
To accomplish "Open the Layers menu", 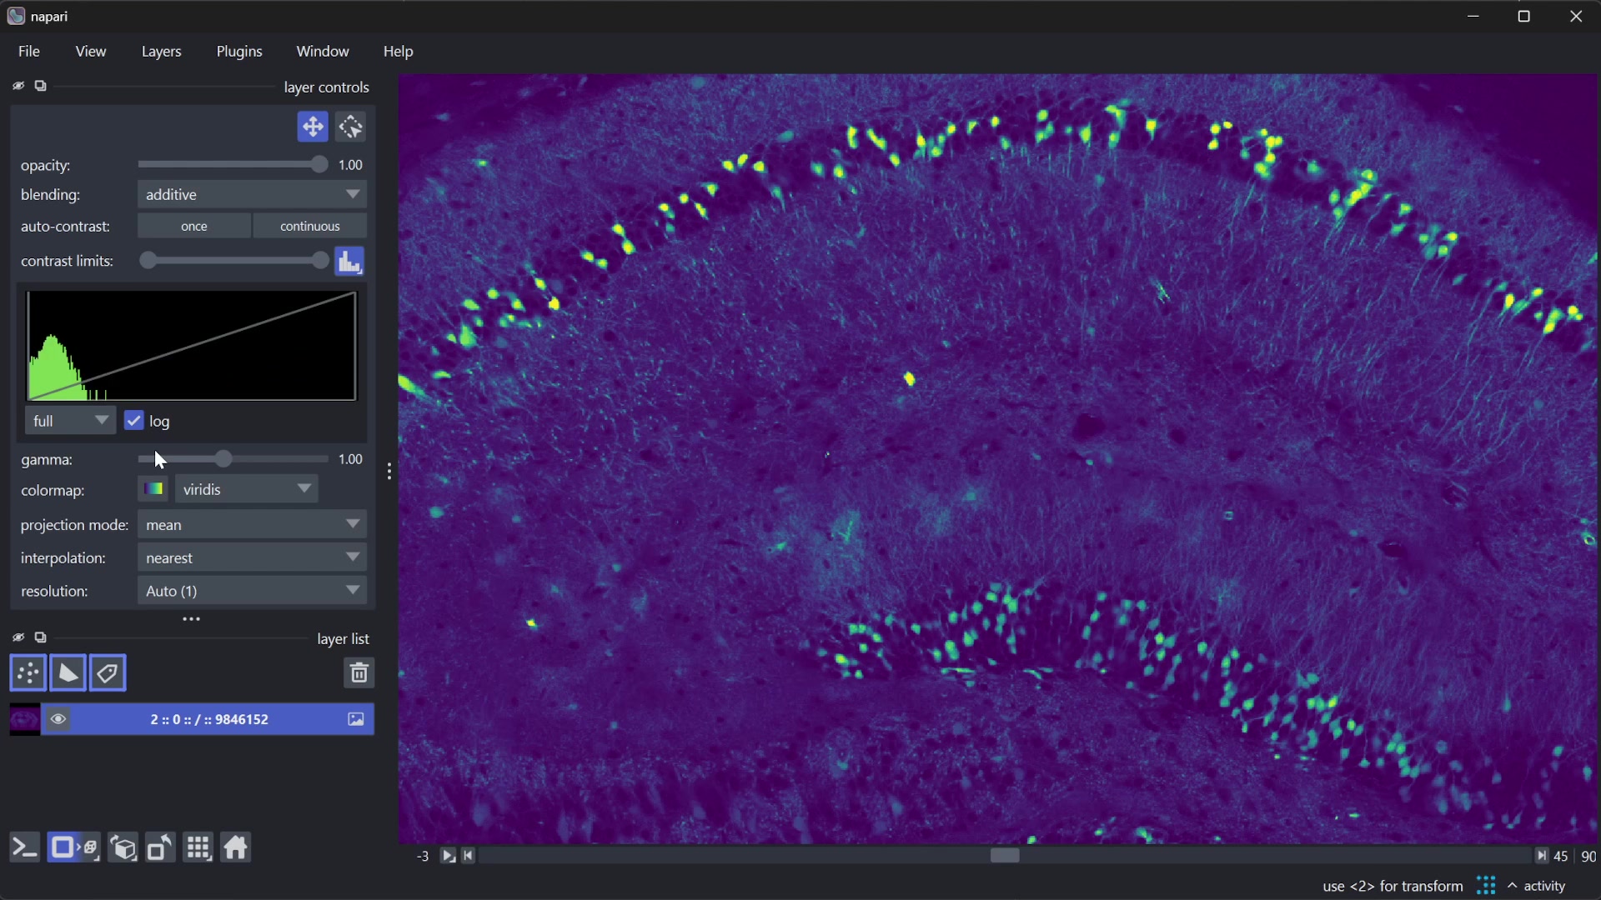I will click(x=161, y=52).
